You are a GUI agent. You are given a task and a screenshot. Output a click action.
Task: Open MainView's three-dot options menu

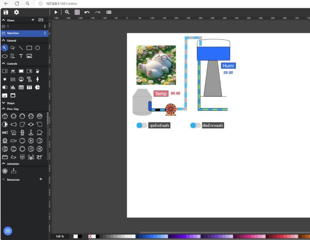click(45, 33)
